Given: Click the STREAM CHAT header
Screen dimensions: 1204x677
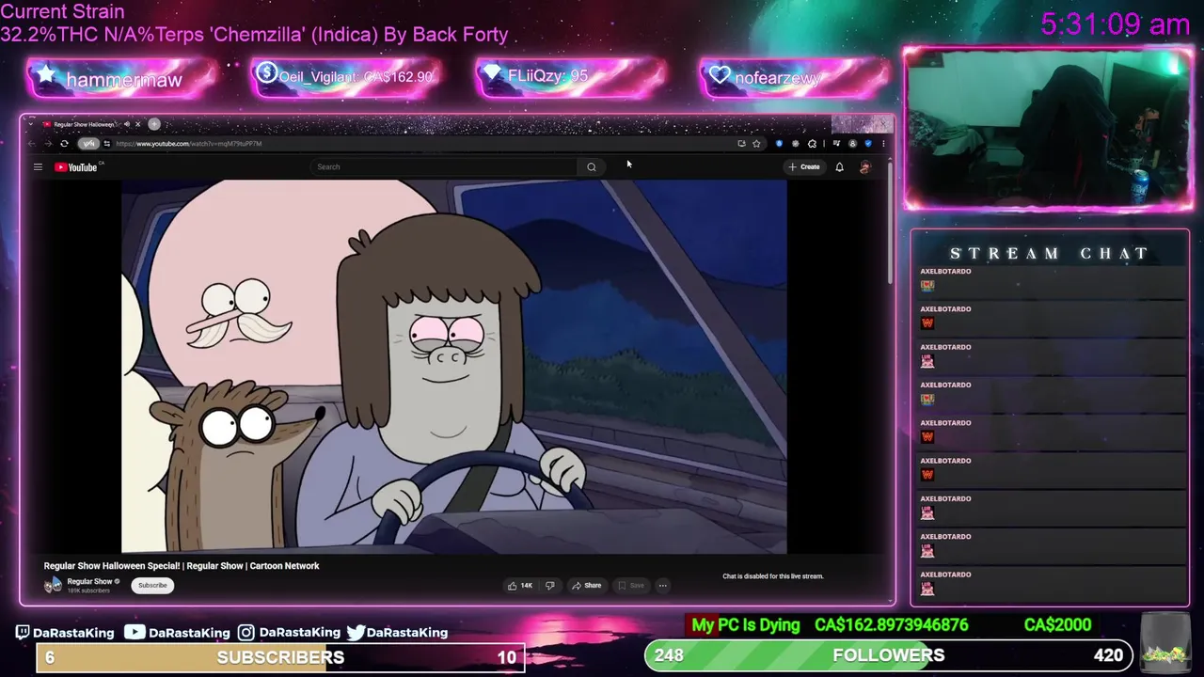Looking at the screenshot, I should (x=1050, y=253).
